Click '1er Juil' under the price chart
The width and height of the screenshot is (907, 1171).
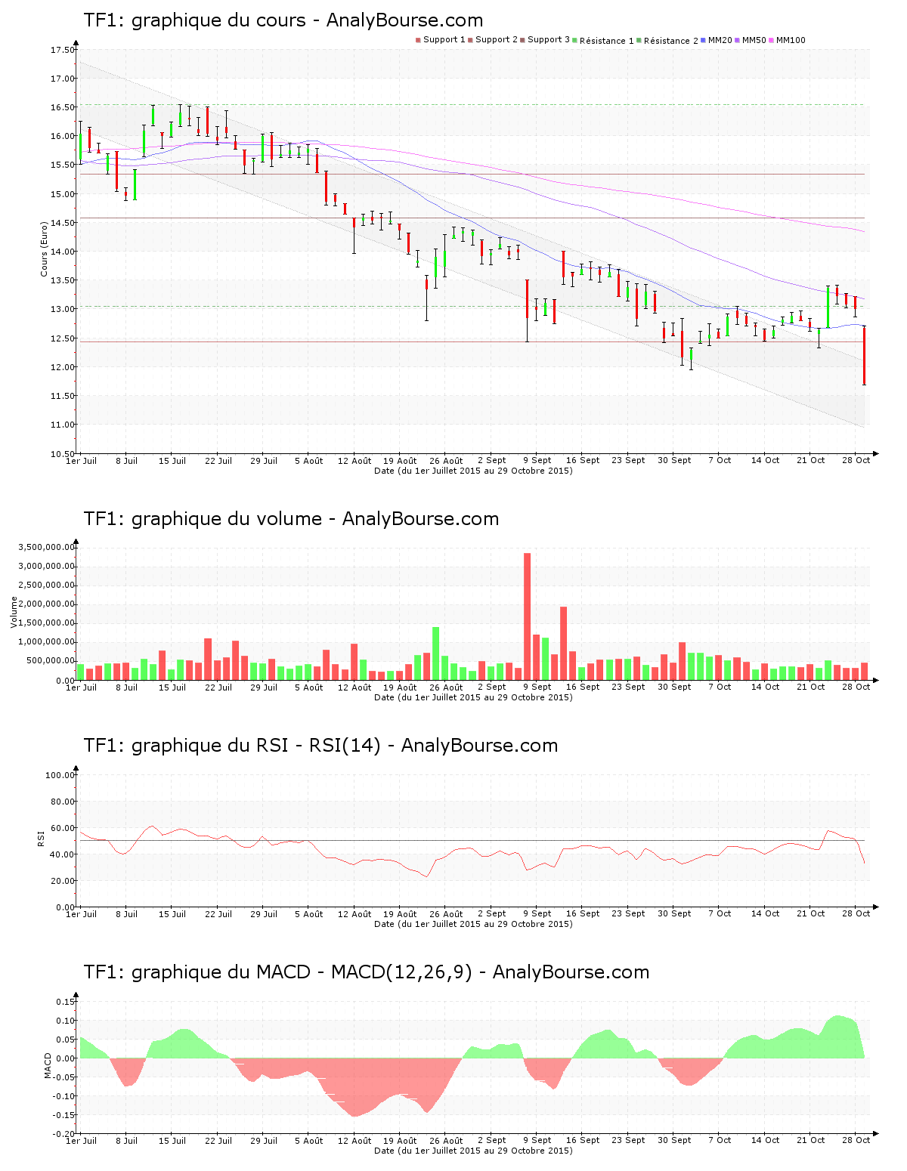[82, 461]
